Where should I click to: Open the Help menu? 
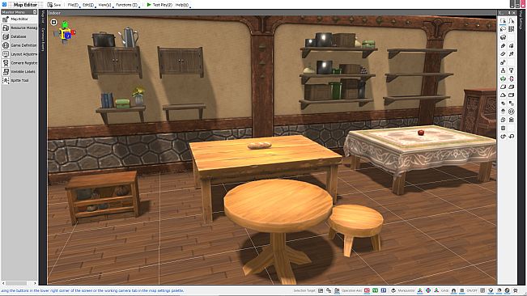(182, 5)
